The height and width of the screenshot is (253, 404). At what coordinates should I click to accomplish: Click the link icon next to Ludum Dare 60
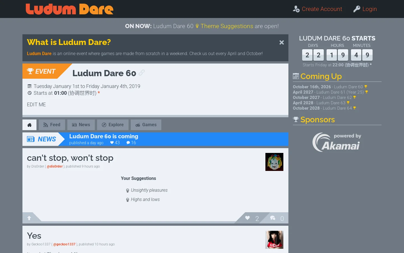point(142,73)
